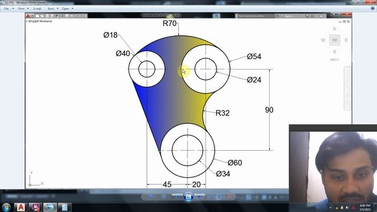Click the E compass letter on ViewCube
The height and width of the screenshot is (212, 377).
tap(346, 40)
